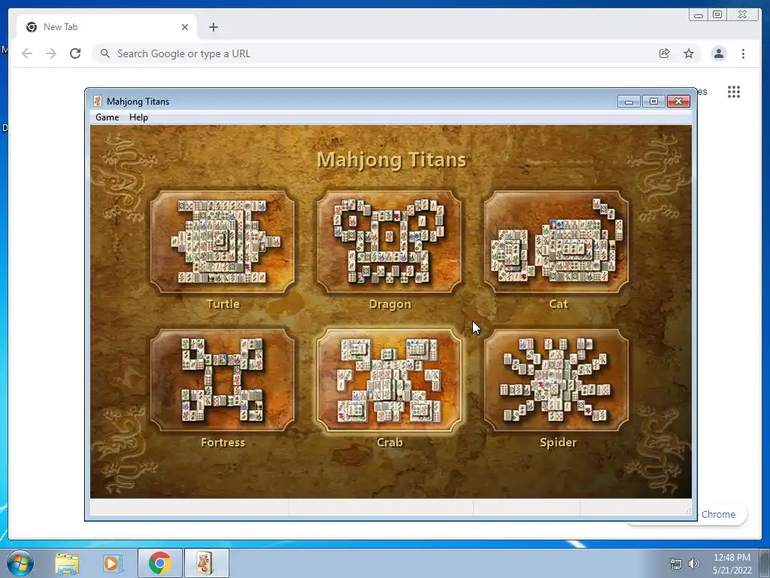The image size is (770, 578).
Task: Go forward in Chrome
Action: pyautogui.click(x=51, y=53)
